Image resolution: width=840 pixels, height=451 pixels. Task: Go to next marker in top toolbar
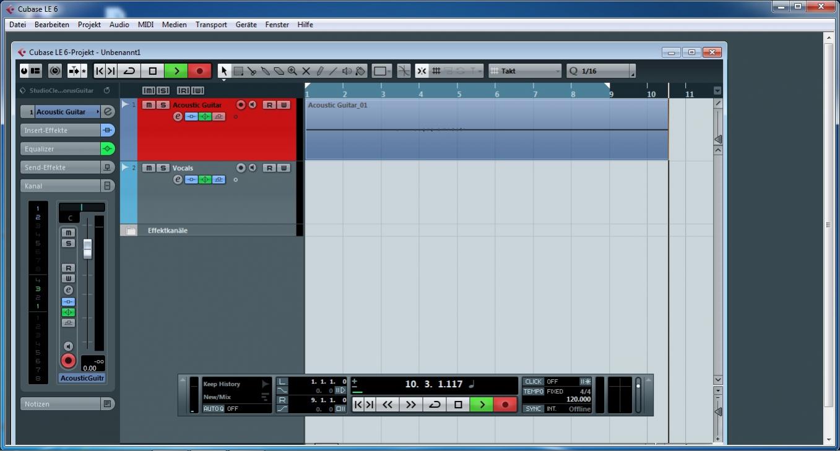tap(111, 71)
